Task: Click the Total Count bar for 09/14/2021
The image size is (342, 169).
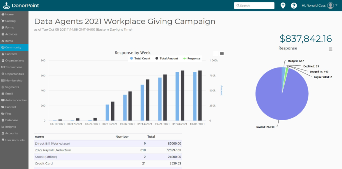Action: 142,103
